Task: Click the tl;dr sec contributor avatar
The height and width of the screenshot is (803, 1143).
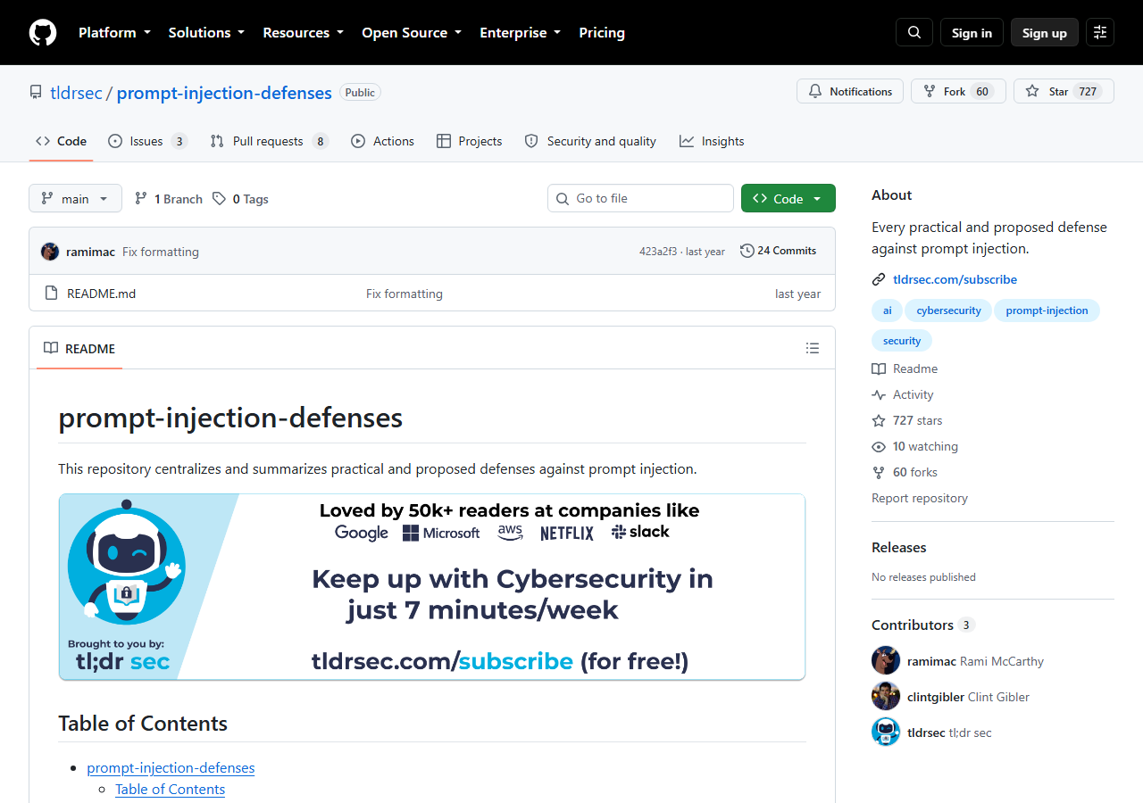Action: pos(886,733)
